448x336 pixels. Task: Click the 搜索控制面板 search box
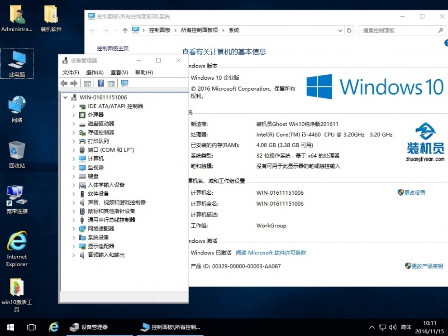click(x=402, y=31)
